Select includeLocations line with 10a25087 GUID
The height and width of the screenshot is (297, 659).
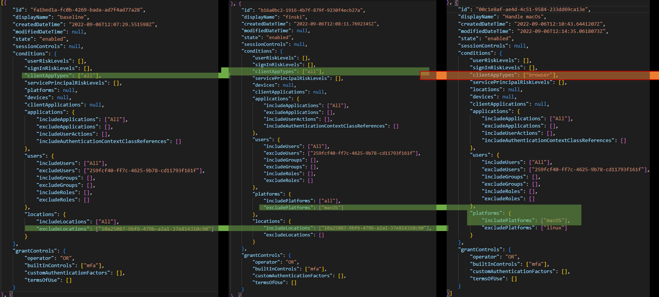click(347, 228)
